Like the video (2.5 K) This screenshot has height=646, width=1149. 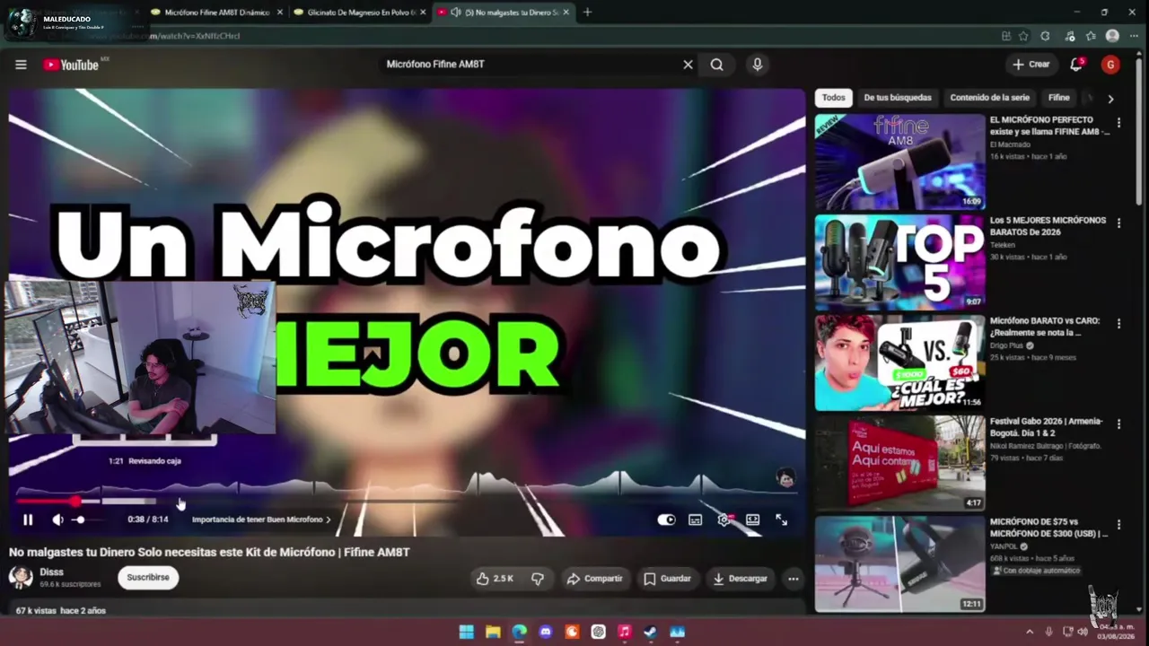[x=495, y=579]
